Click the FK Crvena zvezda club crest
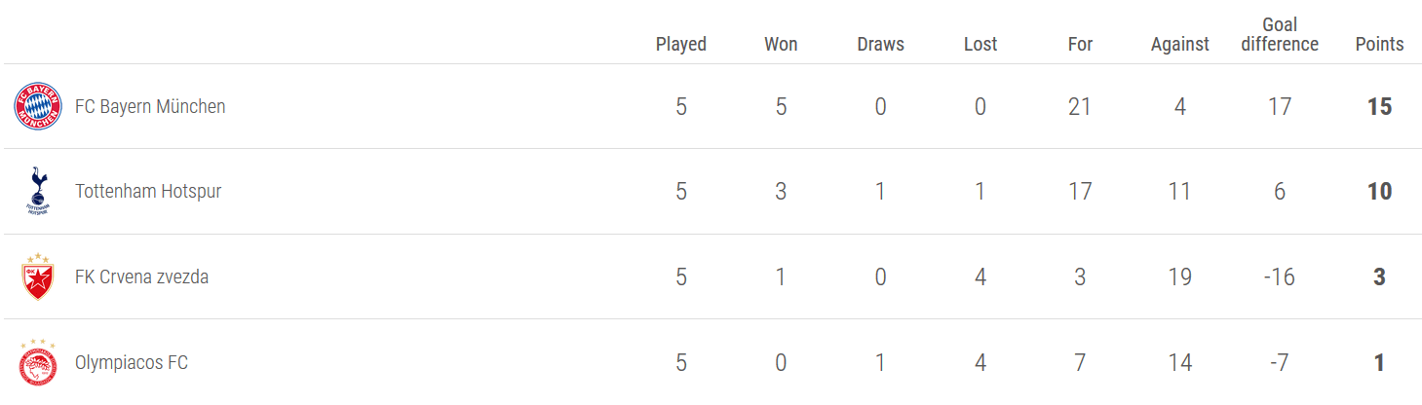This screenshot has height=405, width=1422. pyautogui.click(x=38, y=276)
